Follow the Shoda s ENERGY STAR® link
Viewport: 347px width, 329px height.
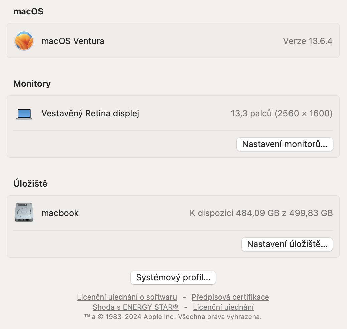[135, 307]
